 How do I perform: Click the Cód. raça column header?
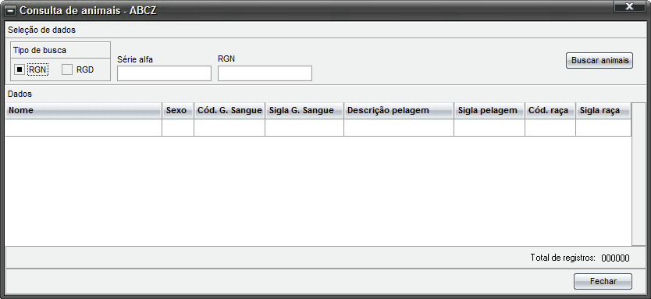coord(550,110)
